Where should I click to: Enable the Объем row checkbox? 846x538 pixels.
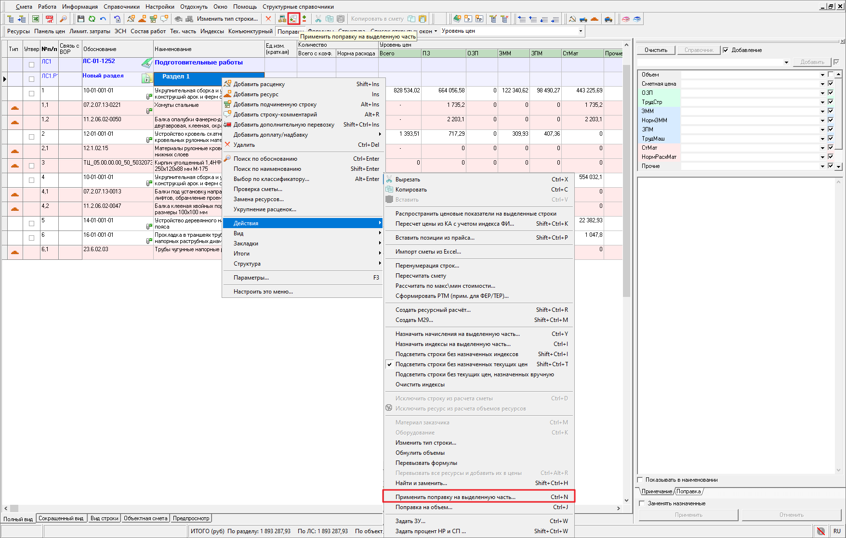(x=831, y=75)
